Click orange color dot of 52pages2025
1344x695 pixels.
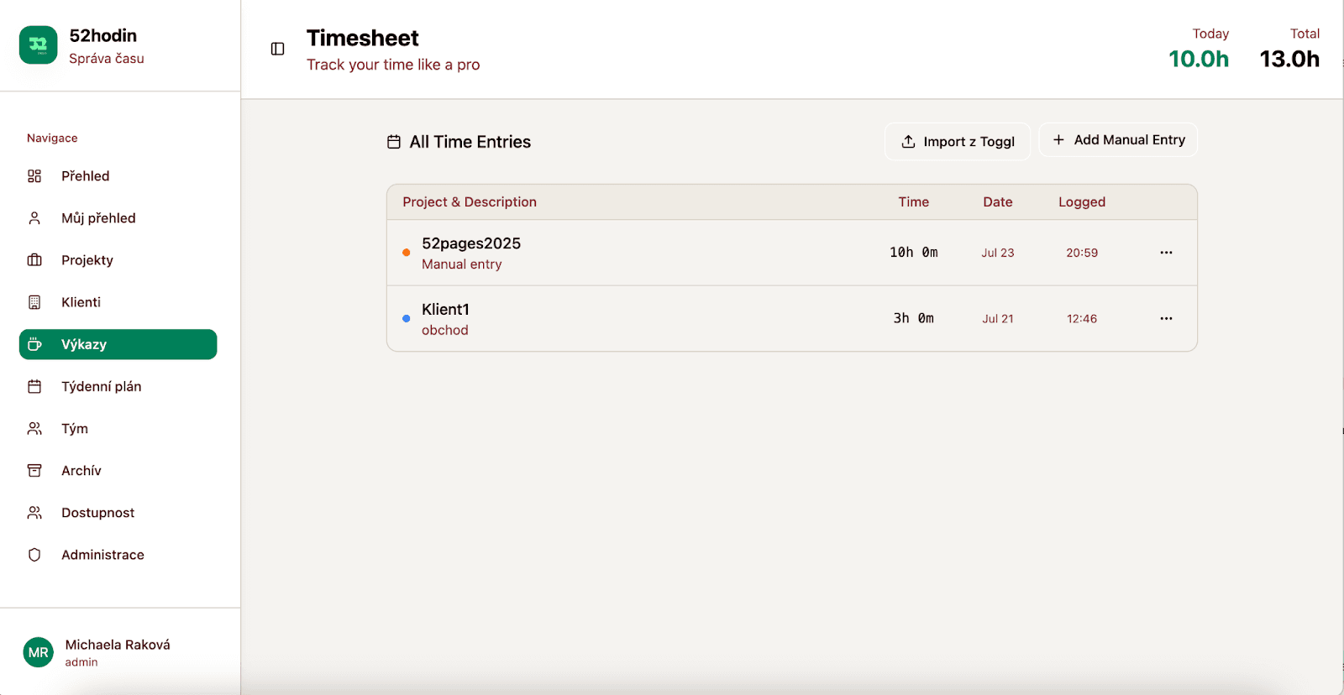point(407,253)
